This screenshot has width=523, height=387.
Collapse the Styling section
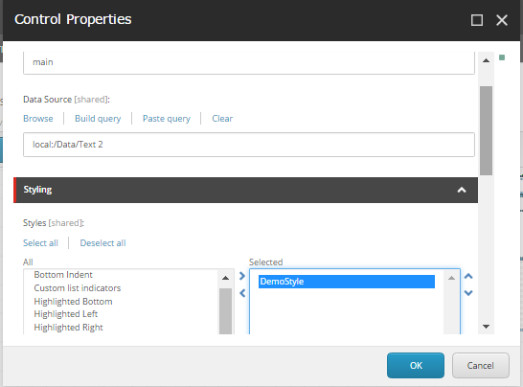pyautogui.click(x=462, y=190)
